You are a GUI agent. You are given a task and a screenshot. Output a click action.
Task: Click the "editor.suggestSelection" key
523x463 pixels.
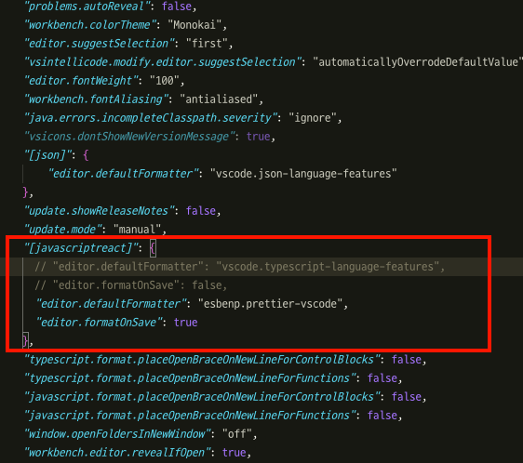[99, 44]
